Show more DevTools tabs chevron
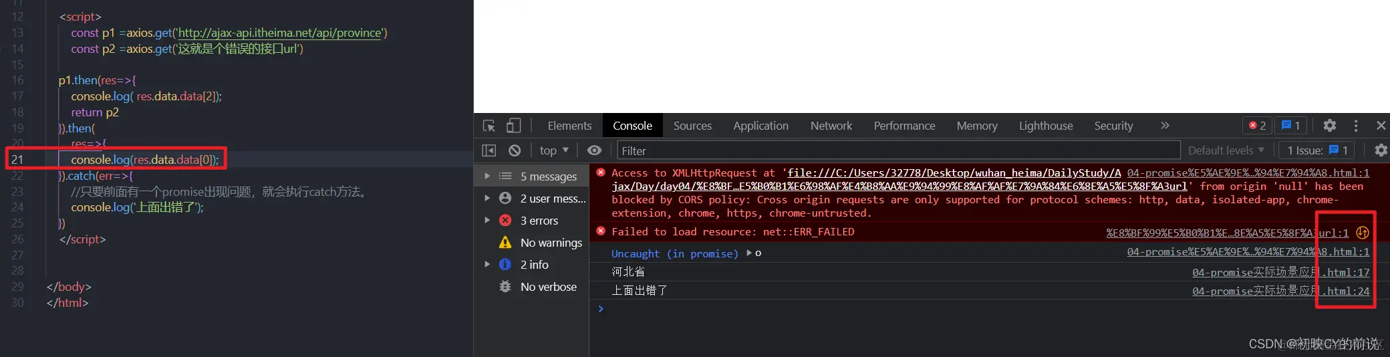This screenshot has width=1390, height=357. point(1165,126)
